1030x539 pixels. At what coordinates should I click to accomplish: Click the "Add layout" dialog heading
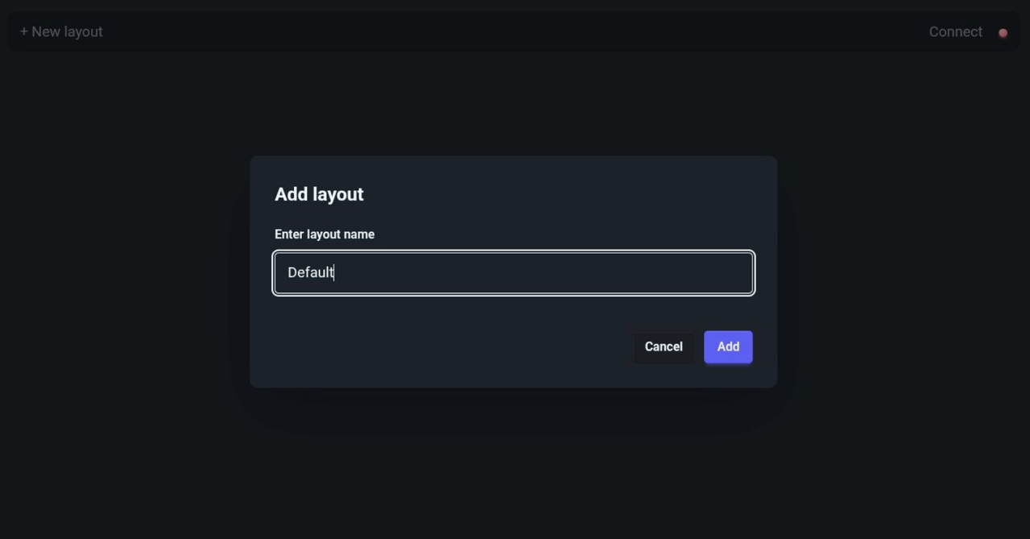[x=319, y=194]
